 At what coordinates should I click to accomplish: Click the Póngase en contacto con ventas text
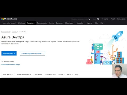[79, 19]
